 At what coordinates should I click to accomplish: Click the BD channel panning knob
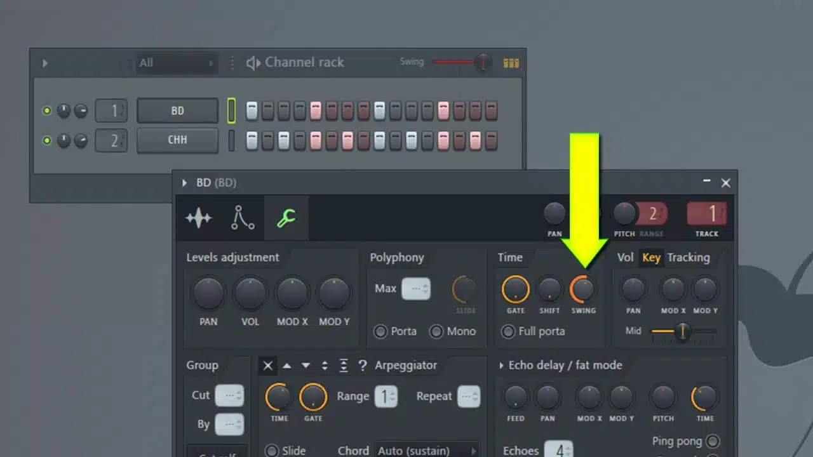64,111
